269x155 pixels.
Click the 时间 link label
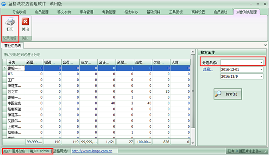208,69
